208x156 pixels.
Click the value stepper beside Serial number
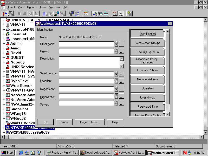click(116, 74)
